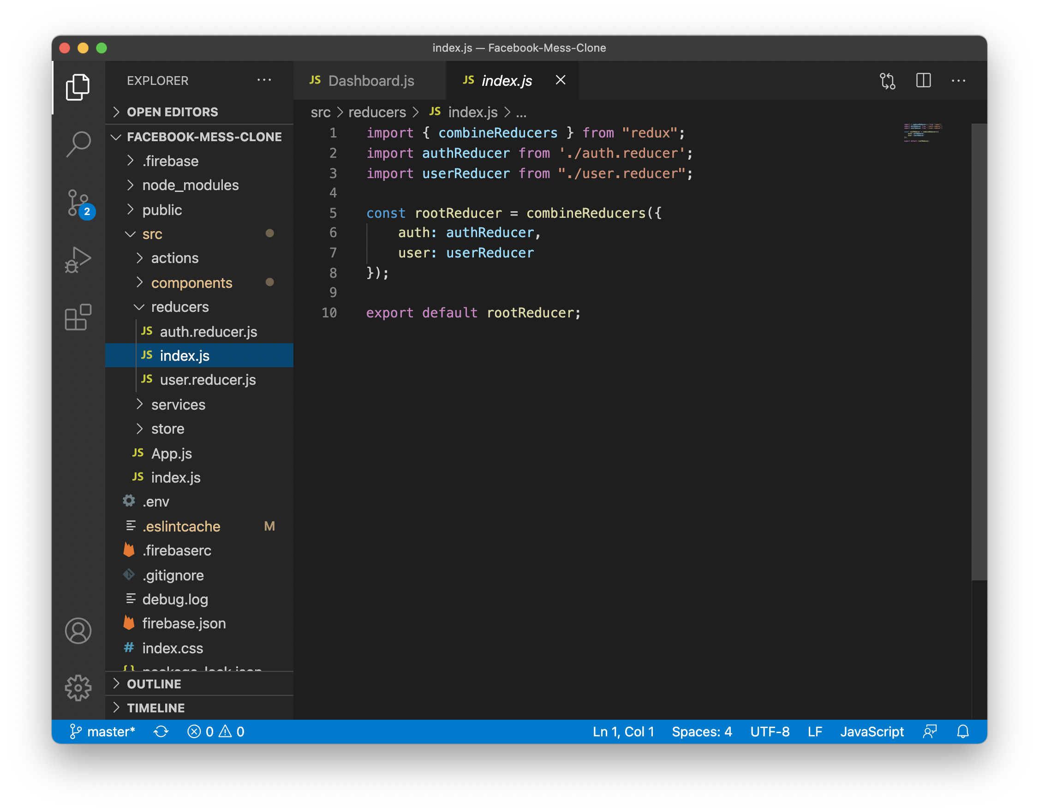Viewport: 1039px width, 812px height.
Task: Open the Extensions view icon
Action: (78, 317)
